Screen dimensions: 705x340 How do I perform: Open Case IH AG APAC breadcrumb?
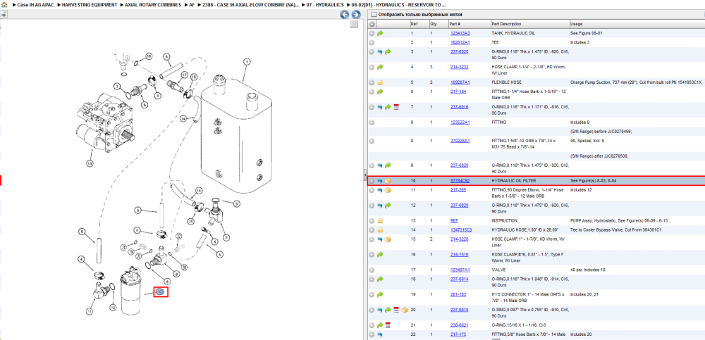35,4
